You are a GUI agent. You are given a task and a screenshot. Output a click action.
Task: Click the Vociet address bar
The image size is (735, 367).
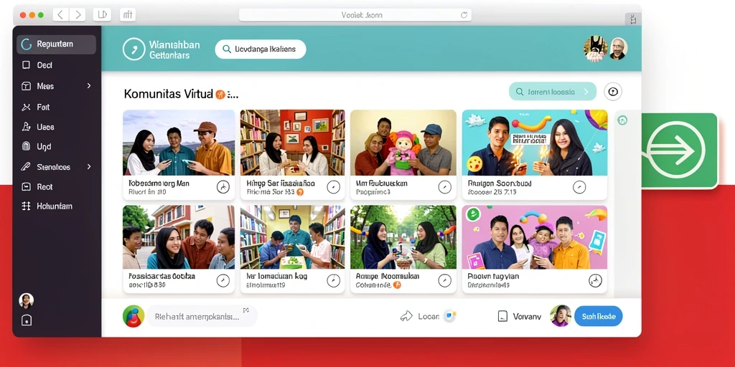tap(355, 15)
